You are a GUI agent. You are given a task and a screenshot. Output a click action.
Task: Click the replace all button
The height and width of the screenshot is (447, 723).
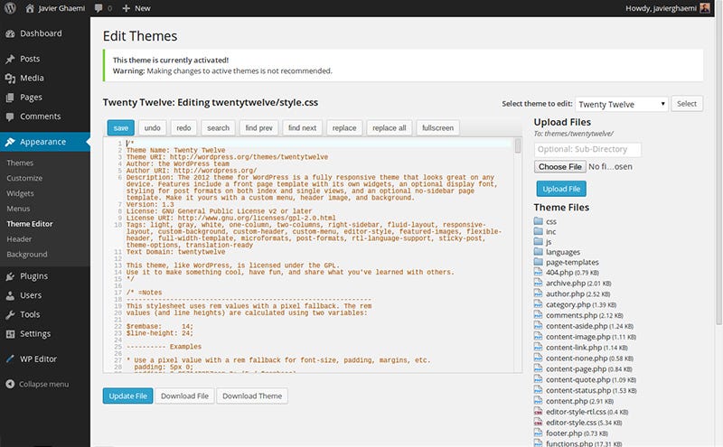[390, 128]
